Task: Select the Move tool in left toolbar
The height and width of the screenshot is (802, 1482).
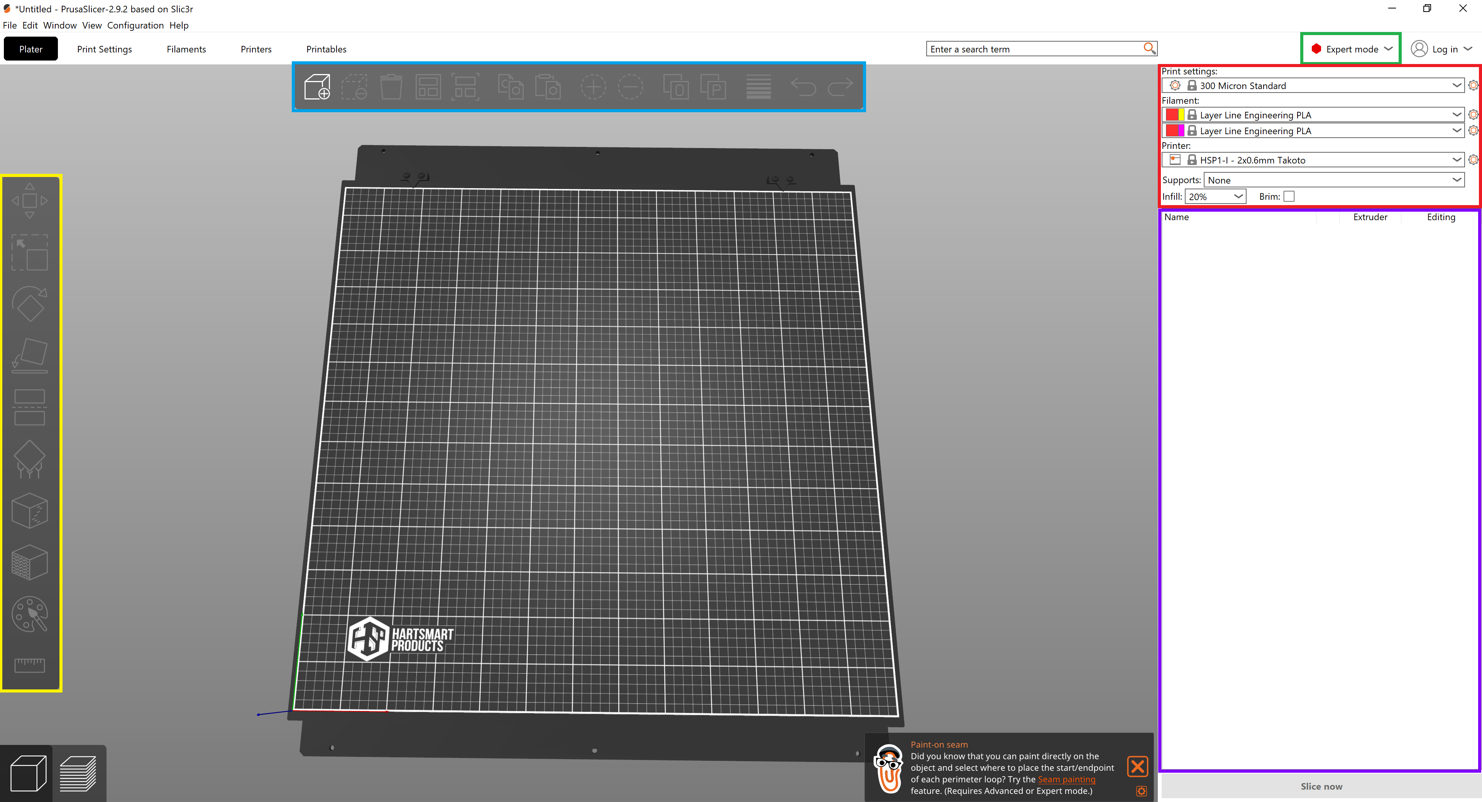Action: tap(30, 200)
